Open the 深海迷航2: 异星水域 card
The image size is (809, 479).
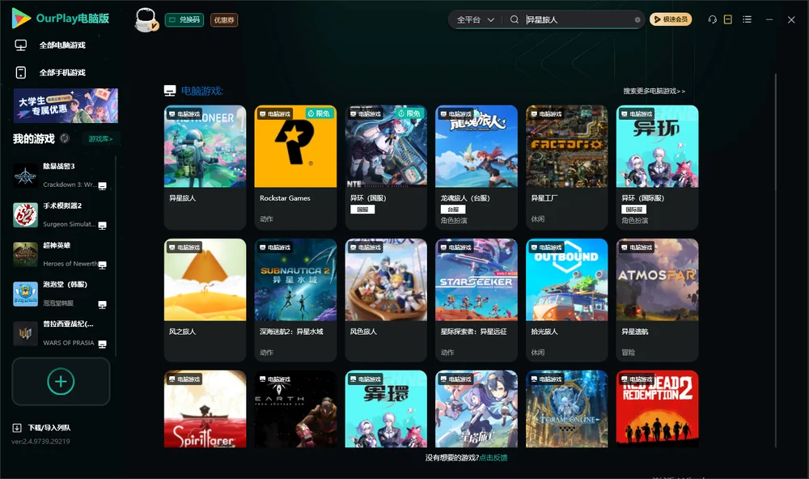(295, 300)
